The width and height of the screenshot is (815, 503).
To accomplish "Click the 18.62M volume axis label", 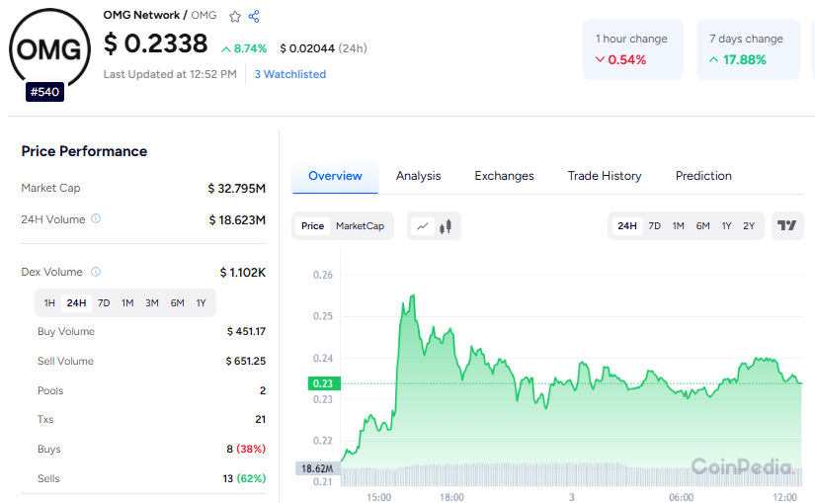I will (x=317, y=468).
